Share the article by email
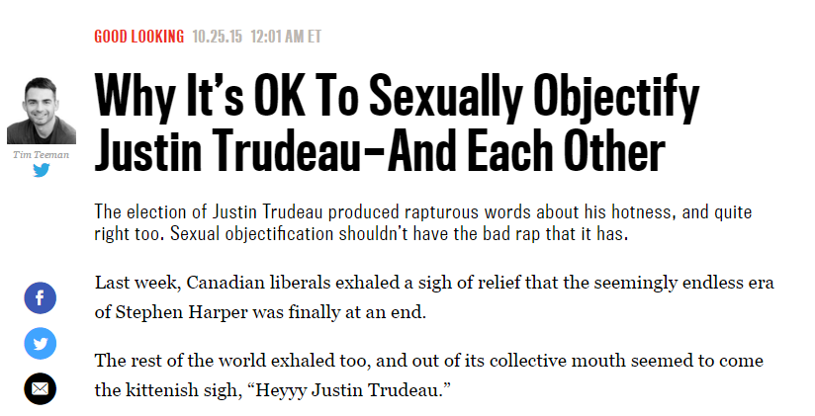Screen dimensions: 815x416 (x=41, y=387)
